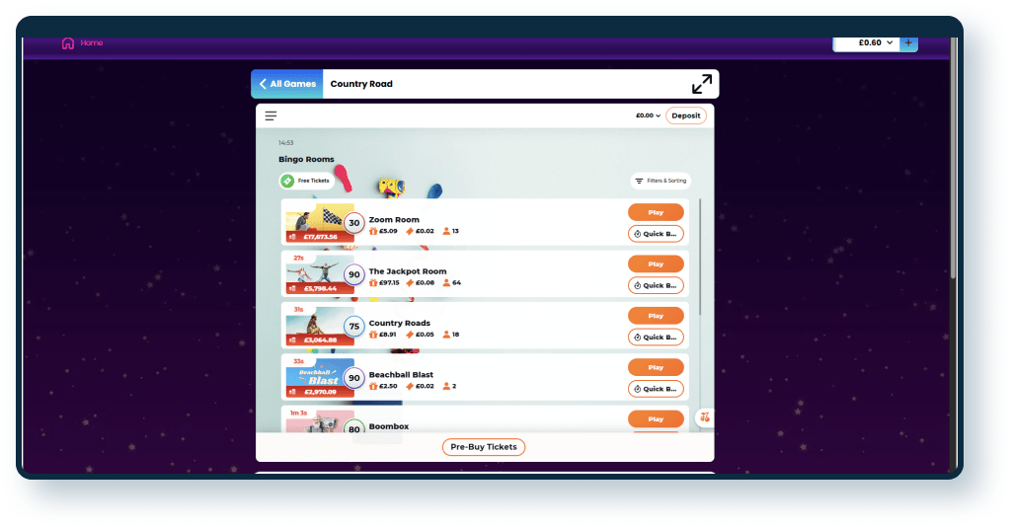This screenshot has height=527, width=1011.
Task: Click Quick Buy for The Jackpot Room
Action: (x=656, y=285)
